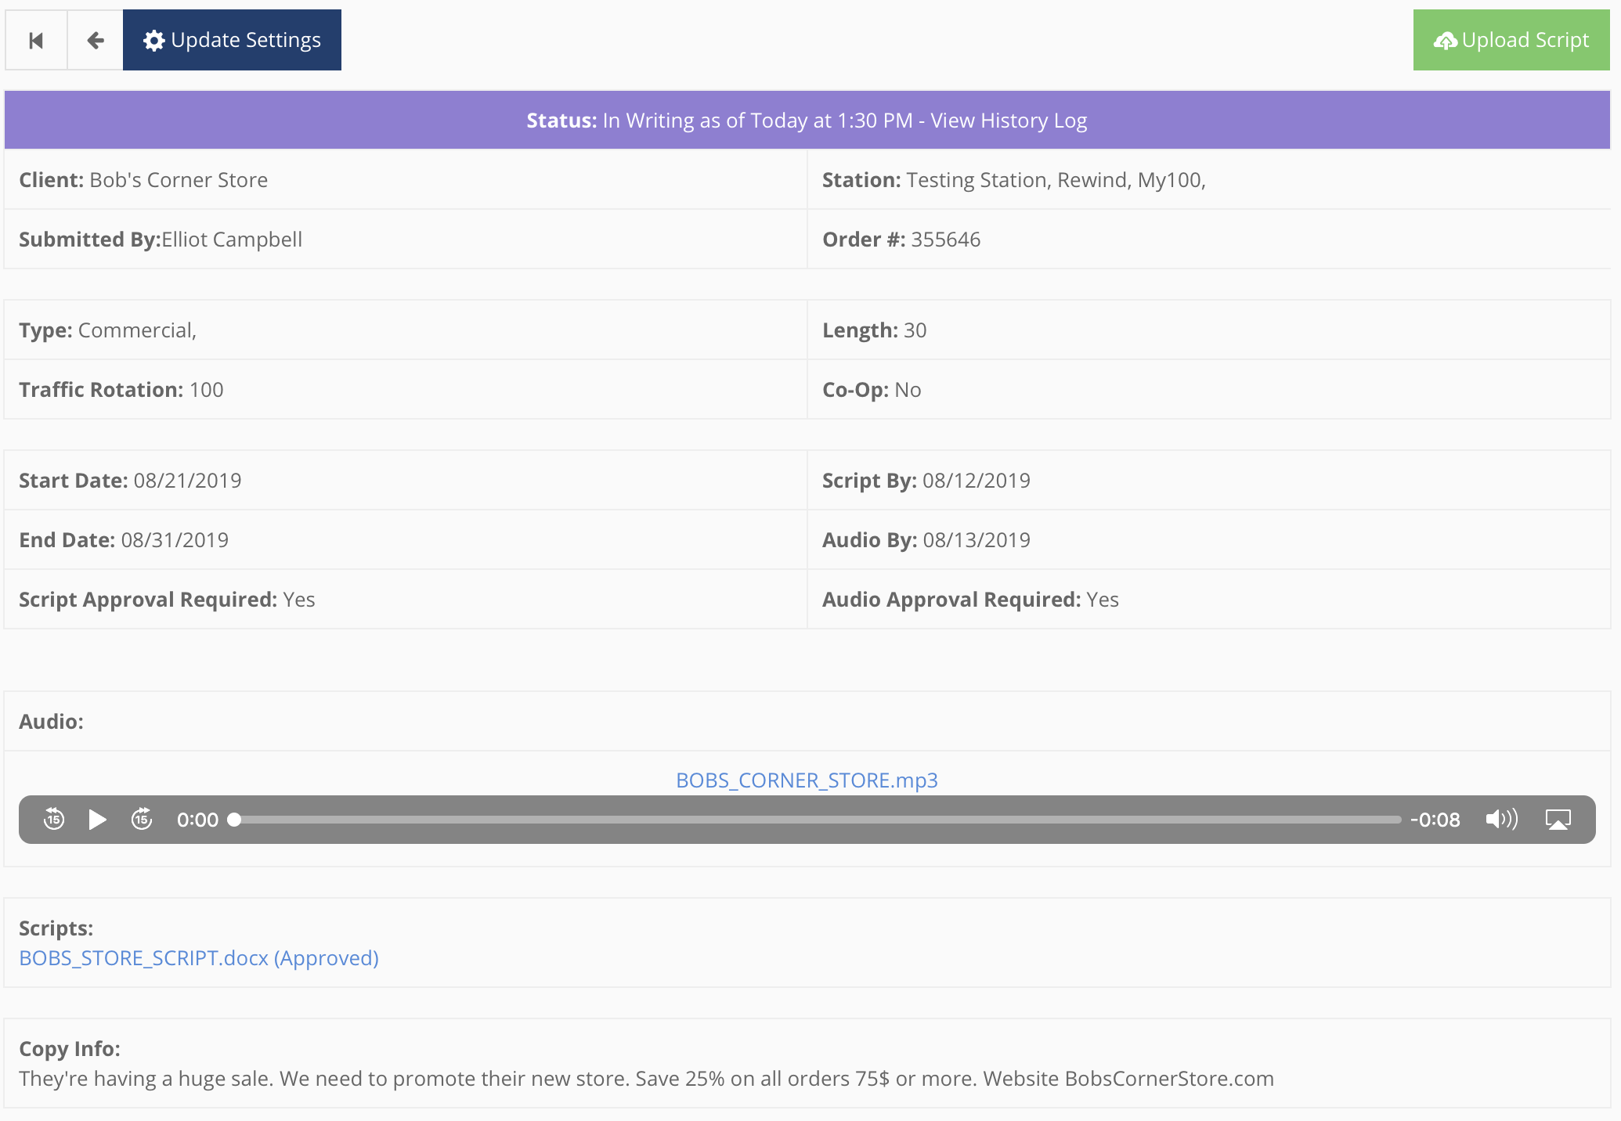Screen dimensions: 1621x1121
Task: Click the Copy Info description text
Action: pyautogui.click(x=646, y=1079)
